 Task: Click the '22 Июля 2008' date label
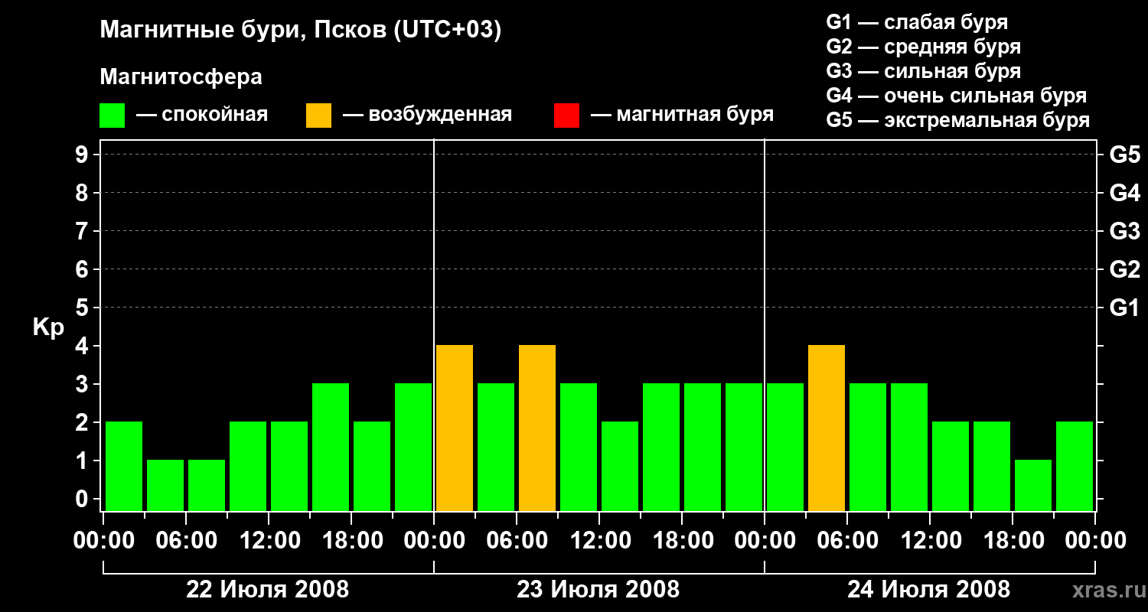tap(268, 590)
